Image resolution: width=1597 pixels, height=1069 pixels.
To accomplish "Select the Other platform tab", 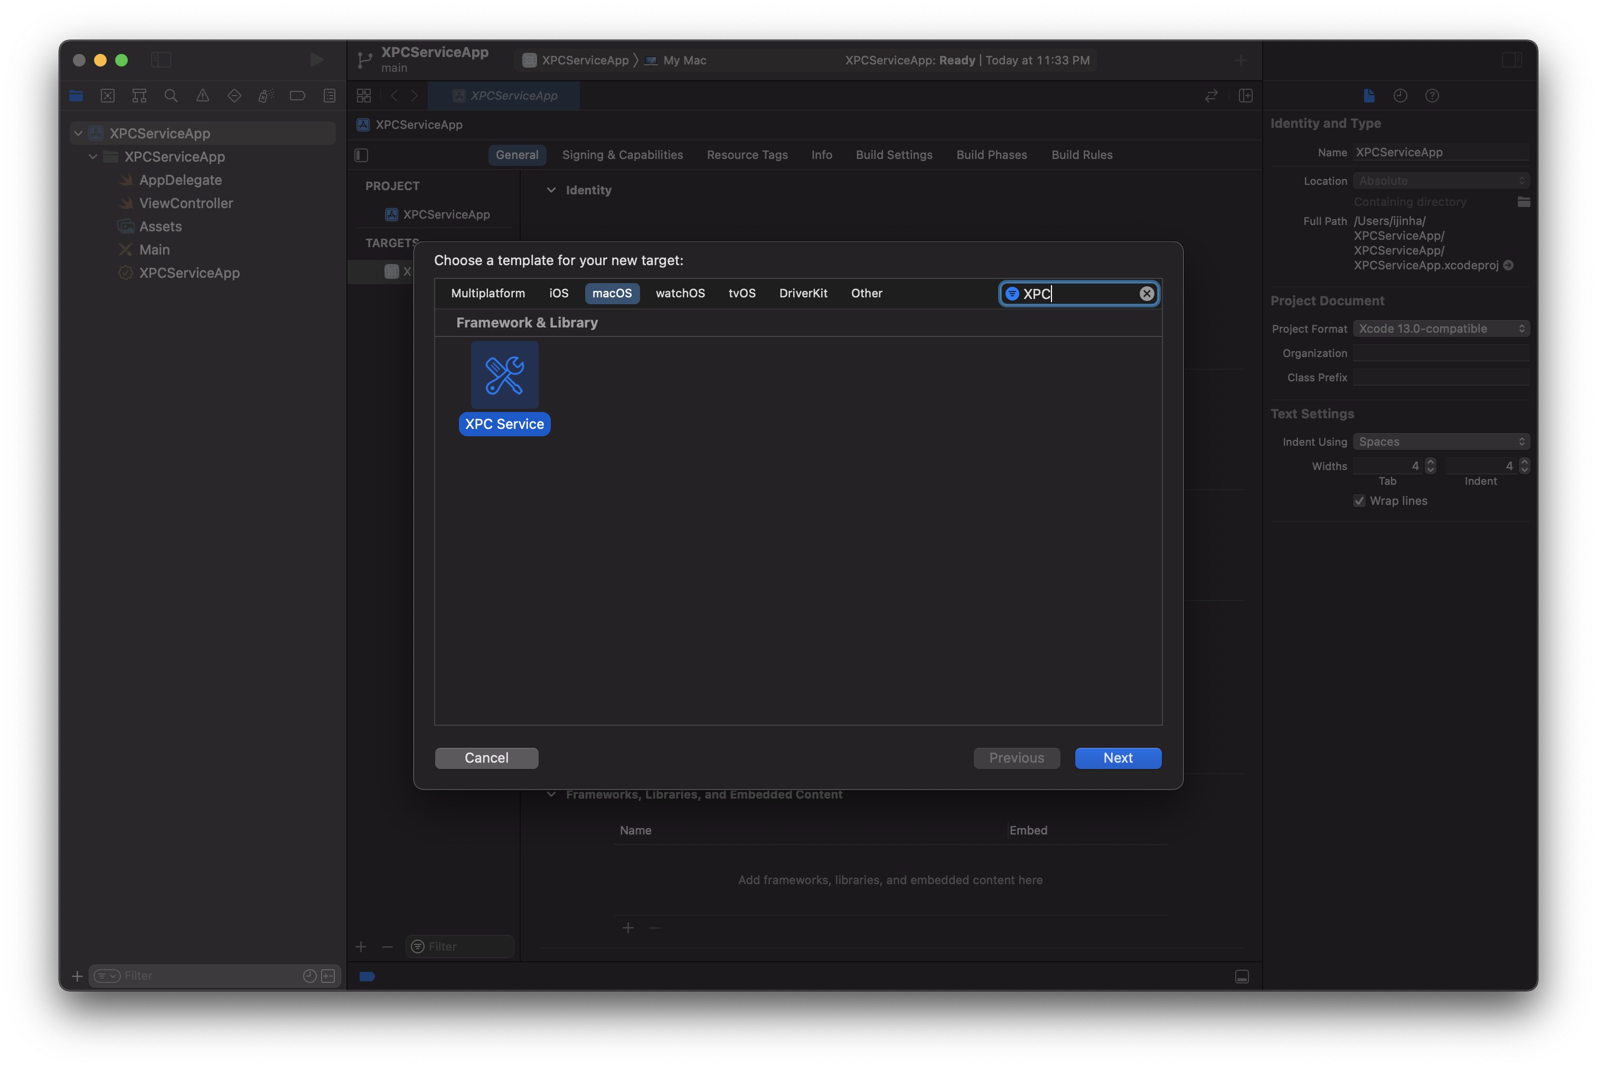I will click(x=866, y=293).
